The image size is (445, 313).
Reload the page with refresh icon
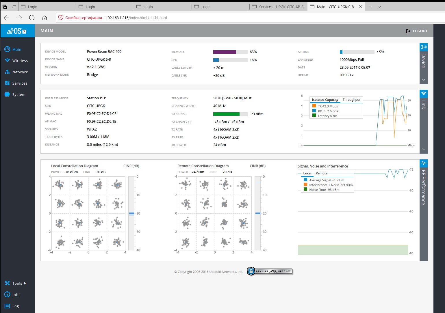click(32, 18)
